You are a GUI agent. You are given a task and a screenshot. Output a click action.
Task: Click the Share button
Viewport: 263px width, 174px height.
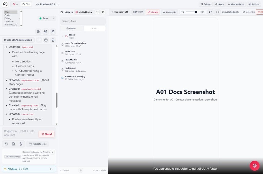pos(219,4)
